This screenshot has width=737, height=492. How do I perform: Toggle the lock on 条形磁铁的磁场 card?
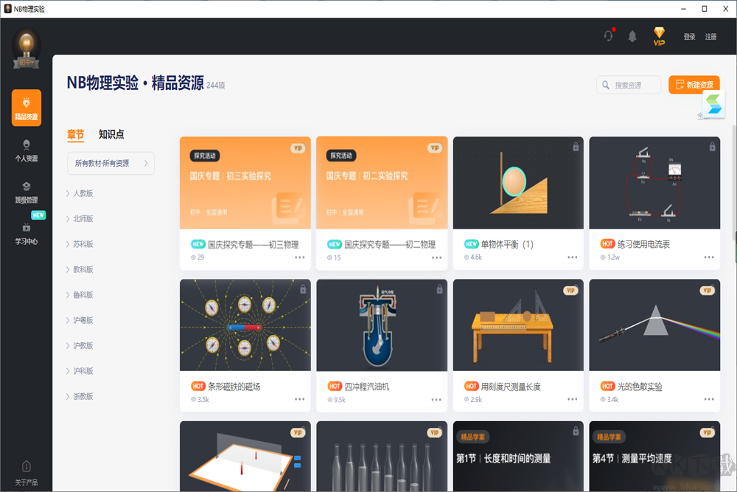(302, 291)
